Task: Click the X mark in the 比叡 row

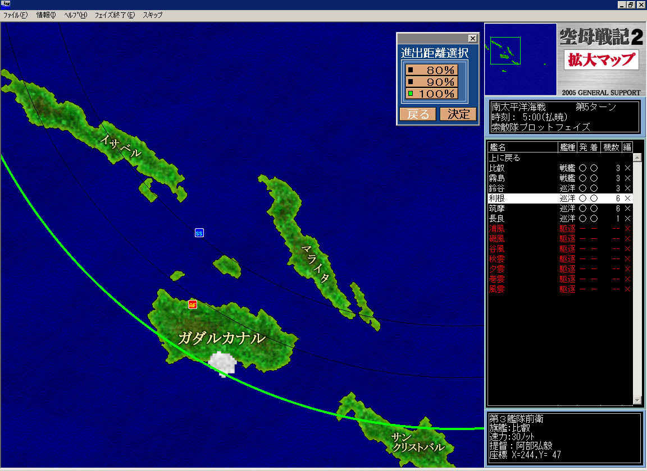Action: [x=627, y=168]
